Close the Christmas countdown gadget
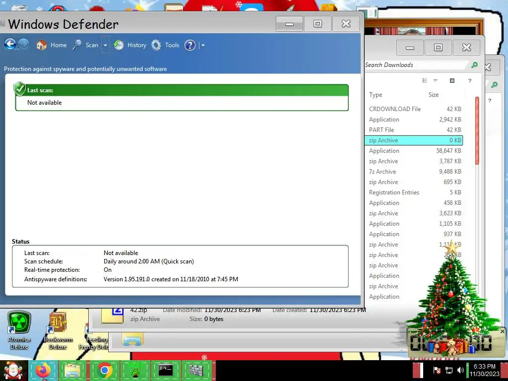This screenshot has height=381, width=508. [503, 331]
